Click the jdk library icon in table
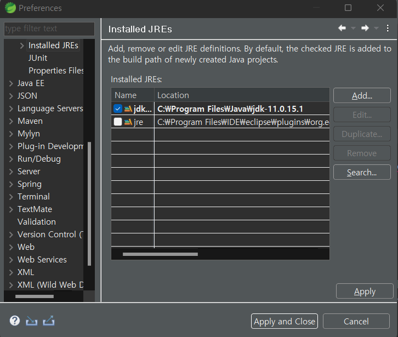Screen dimensions: 398x337 pyautogui.click(x=128, y=109)
